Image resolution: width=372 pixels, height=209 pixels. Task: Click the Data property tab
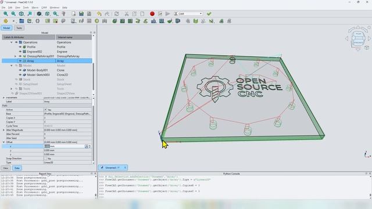pyautogui.click(x=17, y=168)
